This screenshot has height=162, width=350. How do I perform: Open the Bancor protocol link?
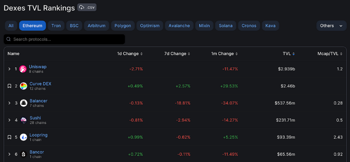click(x=37, y=152)
